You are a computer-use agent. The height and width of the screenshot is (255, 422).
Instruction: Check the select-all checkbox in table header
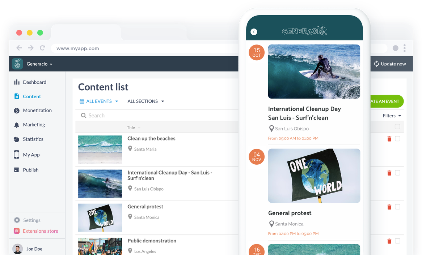(x=397, y=127)
